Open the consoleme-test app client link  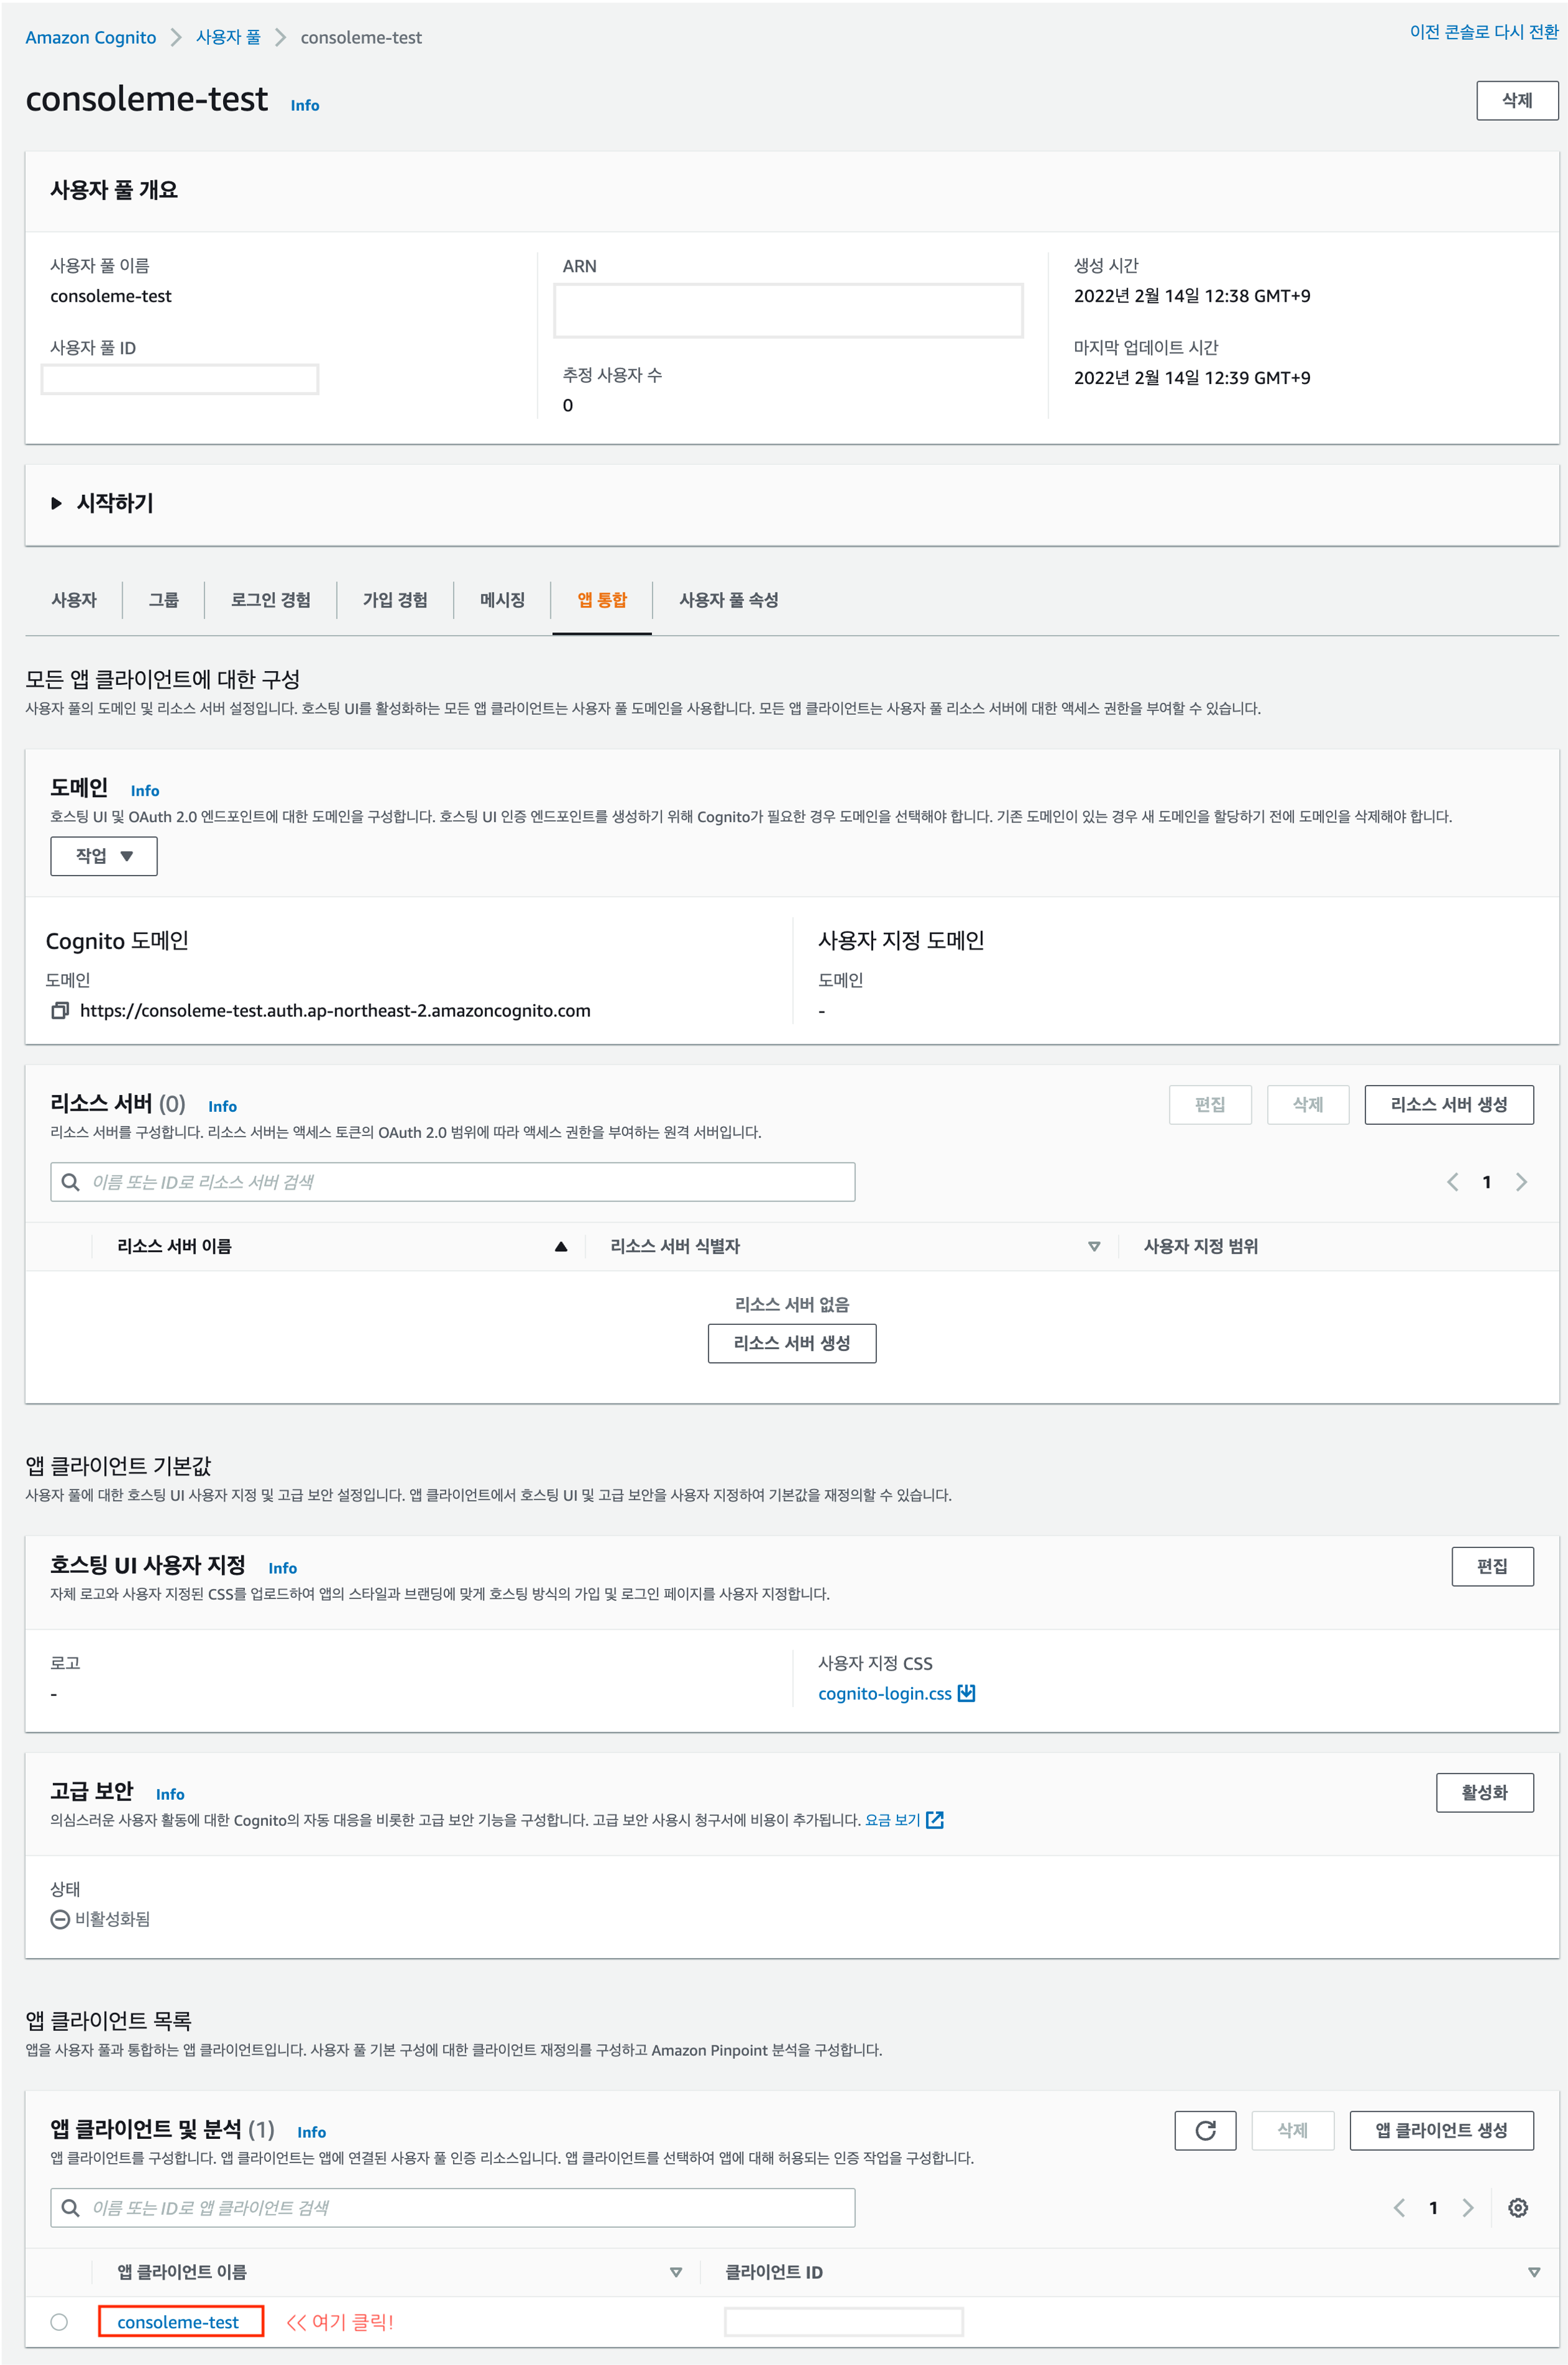click(x=178, y=2322)
